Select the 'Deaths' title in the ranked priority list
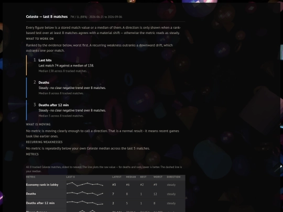283x212 pixels. pos(44,83)
